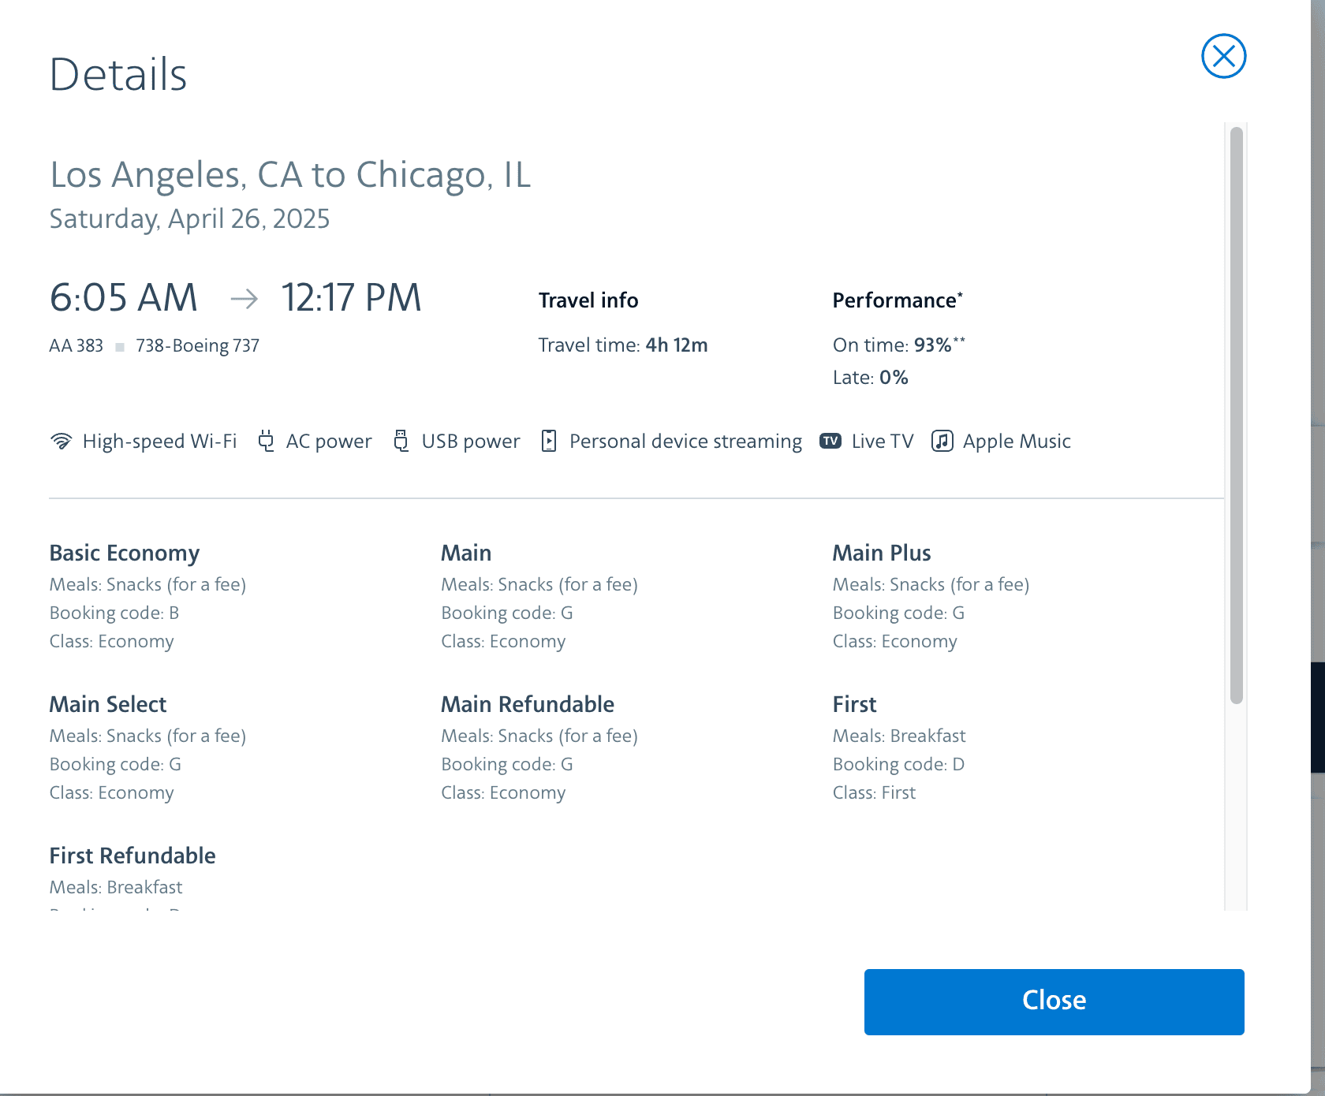The image size is (1325, 1096).
Task: Click the Main Select fare heading
Action: (x=108, y=704)
